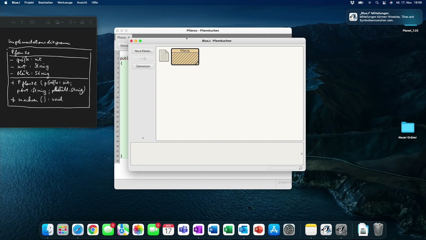This screenshot has height=240, width=426.
Task: Open the BlueJ notification banner
Action: [x=385, y=17]
